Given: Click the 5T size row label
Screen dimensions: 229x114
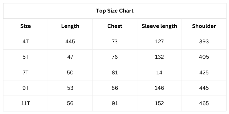Looking at the screenshot, I should pos(25,57).
